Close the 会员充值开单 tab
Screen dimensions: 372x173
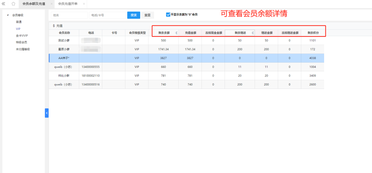pos(84,4)
